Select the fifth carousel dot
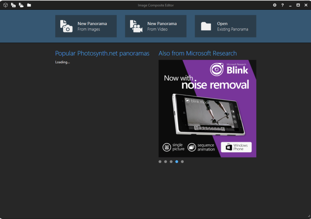Screen dimensions: 311x219 pos(182,162)
